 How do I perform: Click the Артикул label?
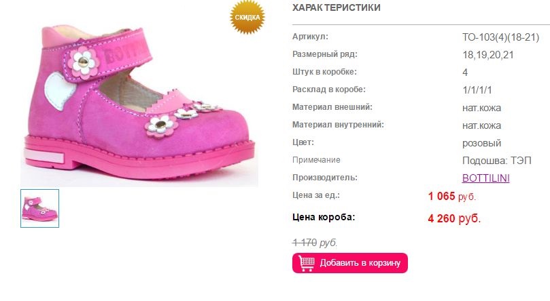click(310, 37)
